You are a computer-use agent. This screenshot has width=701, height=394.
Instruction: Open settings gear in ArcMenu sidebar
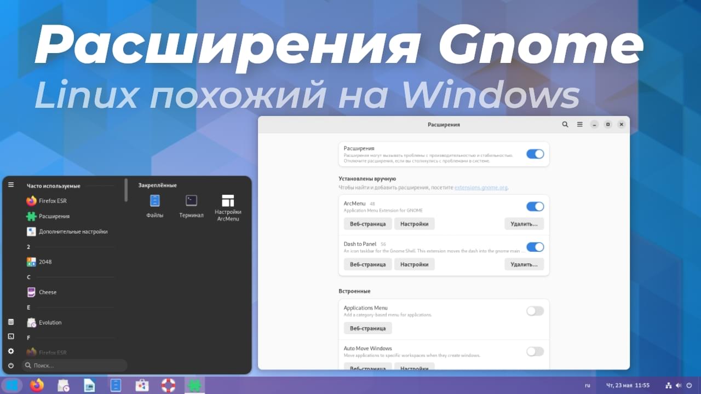point(11,351)
